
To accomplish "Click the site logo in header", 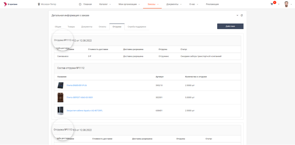I will (x=11, y=4).
